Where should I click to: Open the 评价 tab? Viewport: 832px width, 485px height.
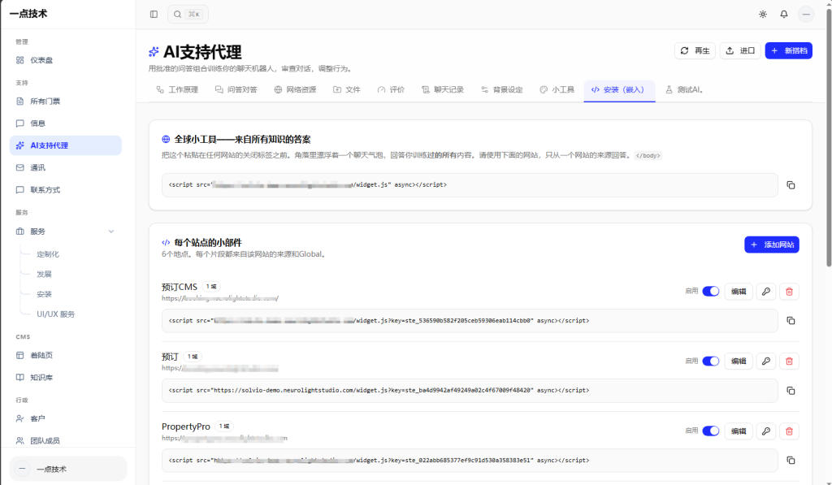(391, 89)
